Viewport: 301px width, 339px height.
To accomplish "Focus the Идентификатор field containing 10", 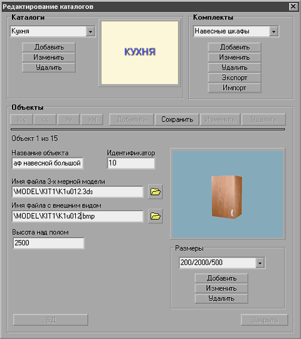I will click(131, 163).
